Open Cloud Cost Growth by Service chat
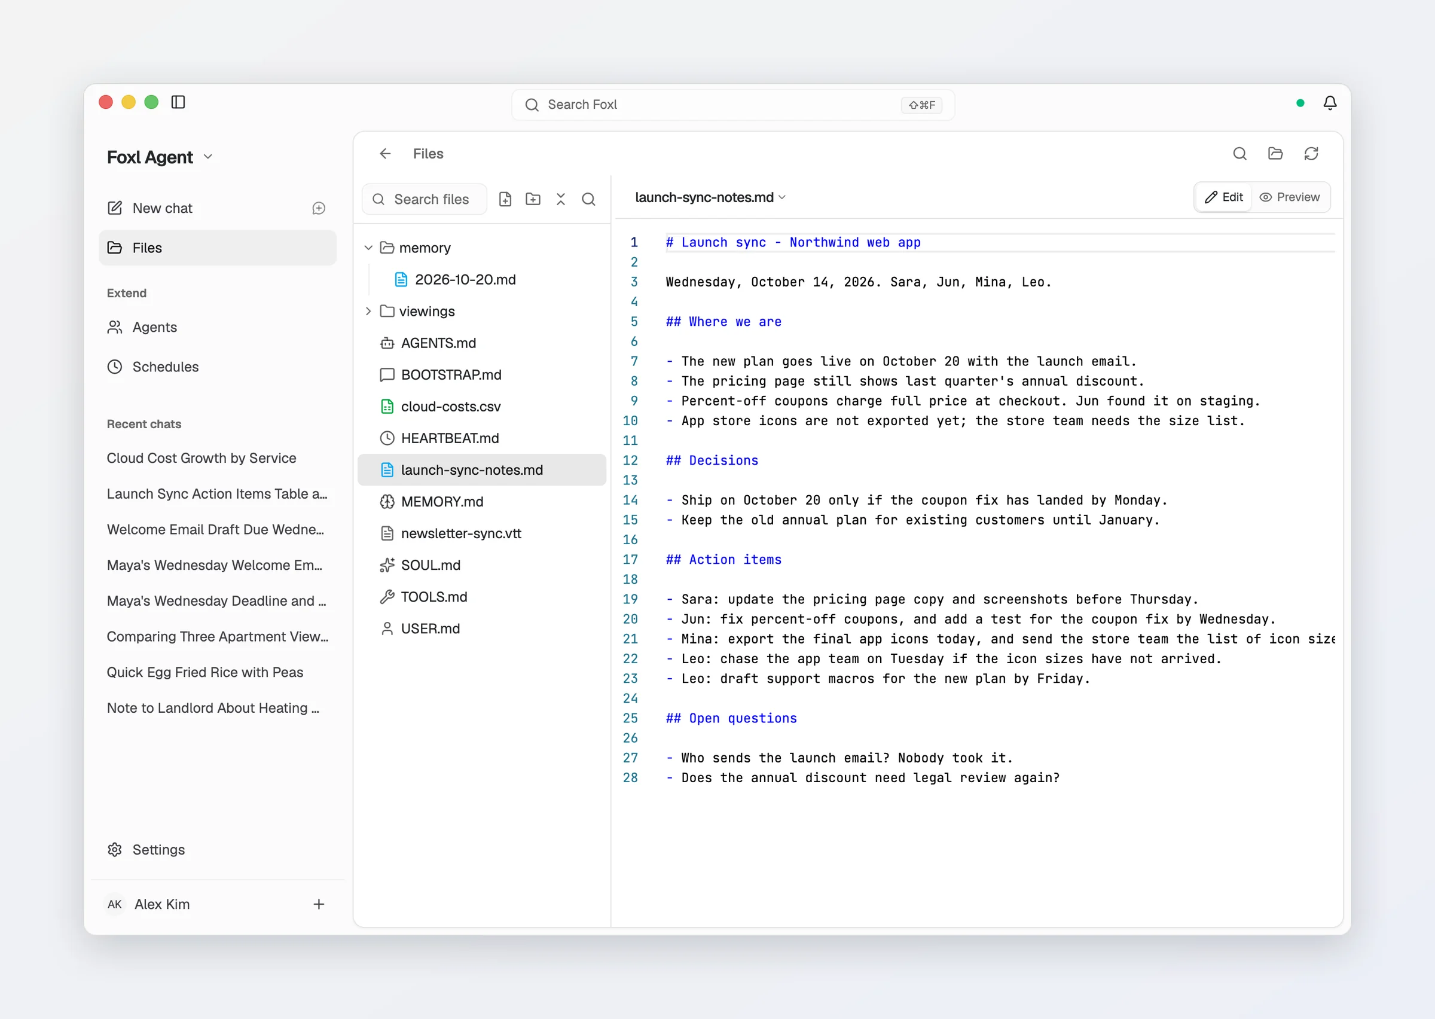The width and height of the screenshot is (1435, 1019). point(218,458)
